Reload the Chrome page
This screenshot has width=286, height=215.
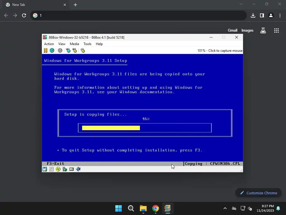click(x=24, y=15)
